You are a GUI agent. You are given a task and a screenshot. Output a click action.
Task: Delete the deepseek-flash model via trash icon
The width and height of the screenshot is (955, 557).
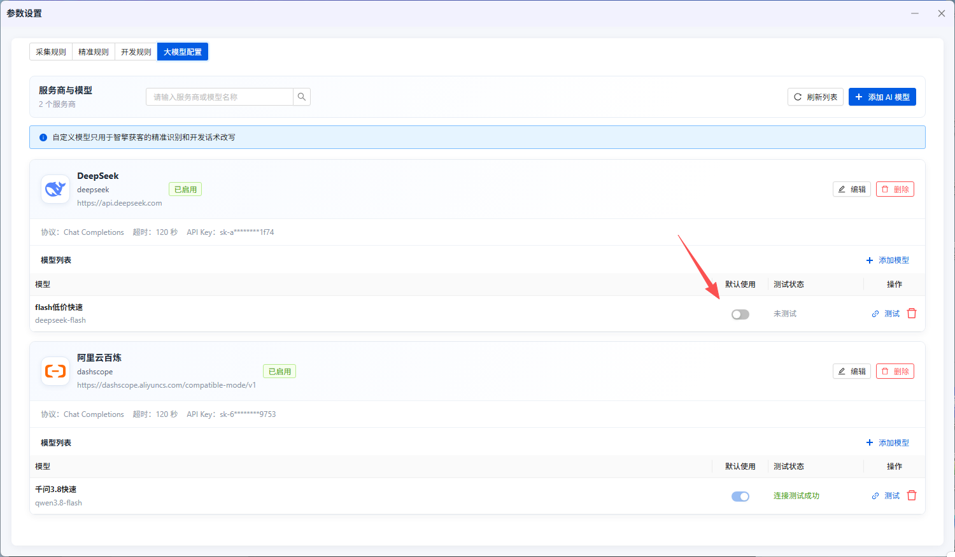pos(912,313)
